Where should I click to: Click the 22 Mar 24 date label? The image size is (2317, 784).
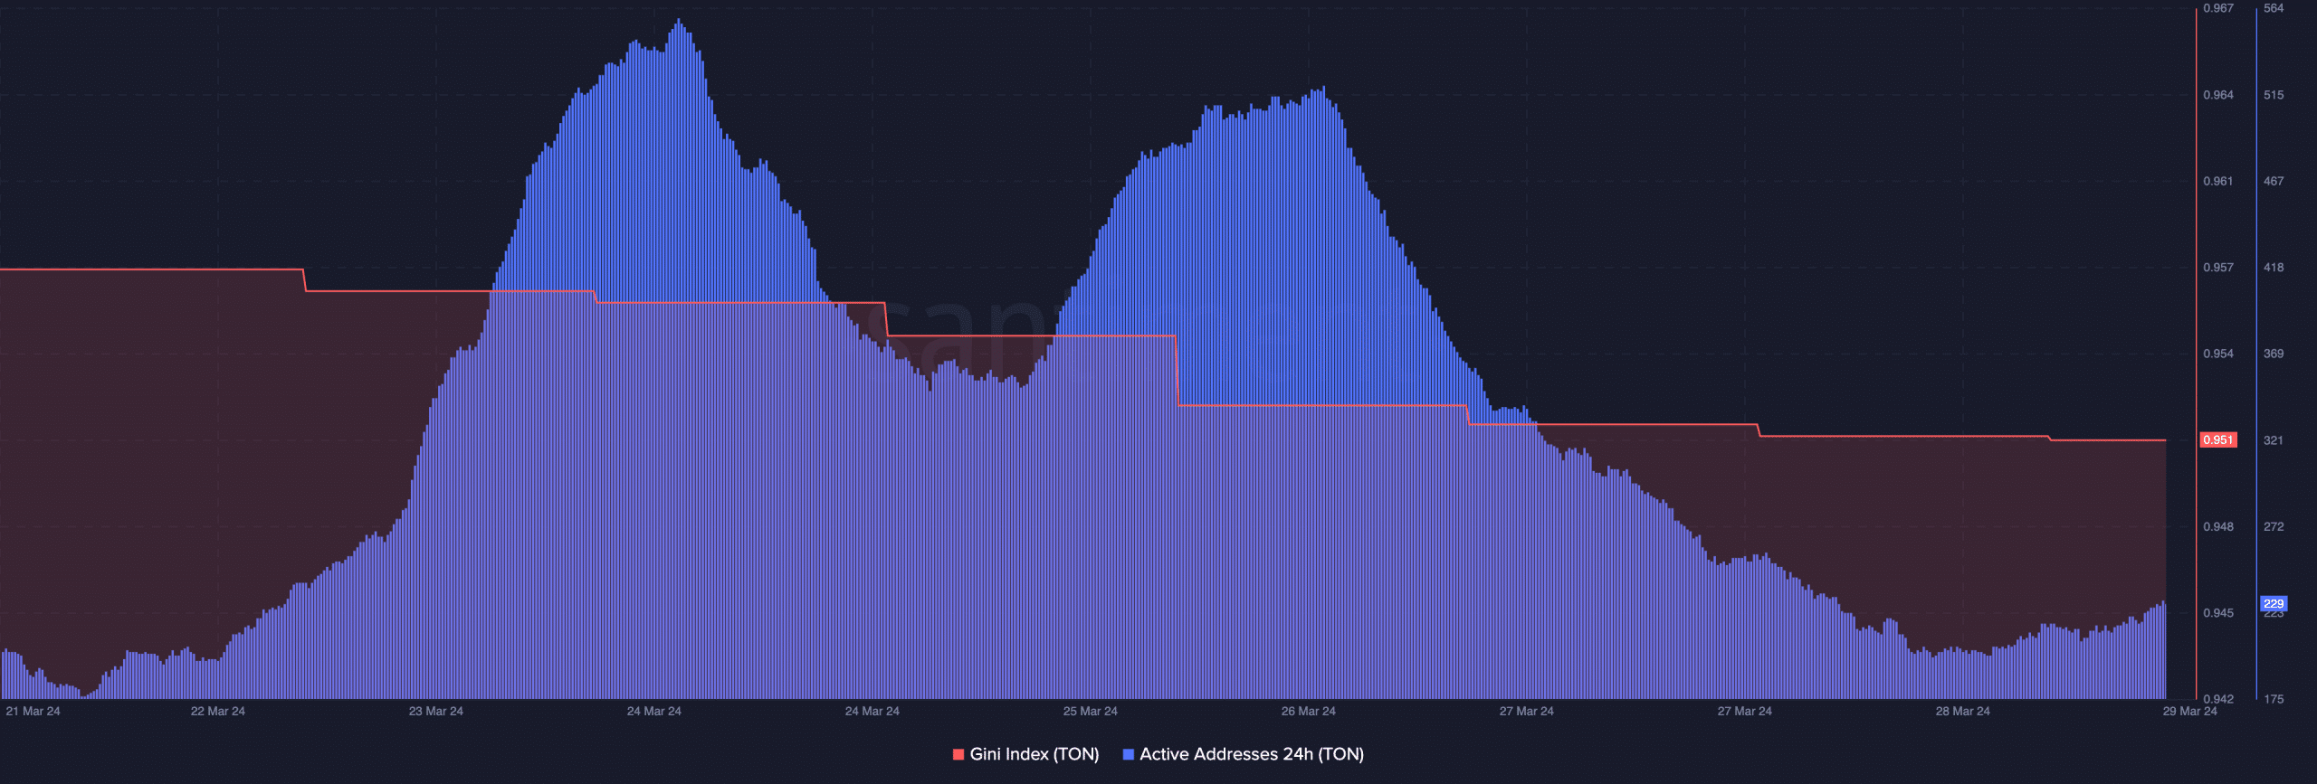(x=218, y=712)
